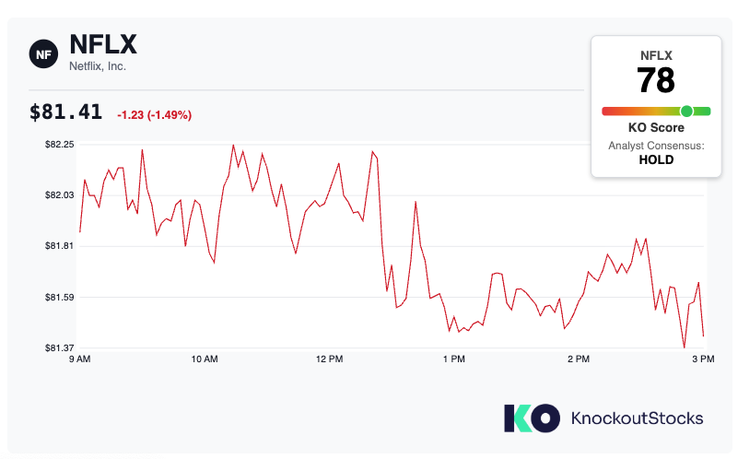Click the $81.59 y-axis label

60,297
